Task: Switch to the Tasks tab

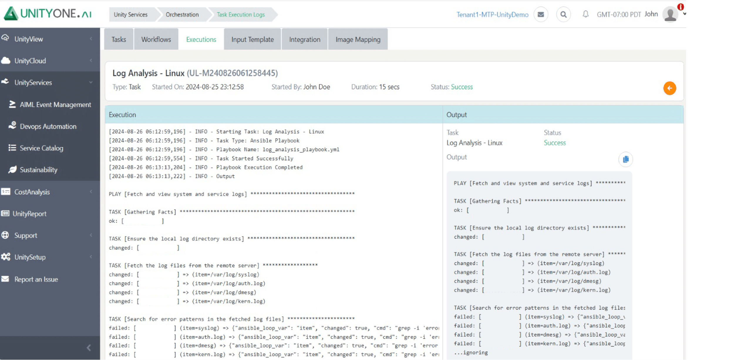Action: coord(119,39)
